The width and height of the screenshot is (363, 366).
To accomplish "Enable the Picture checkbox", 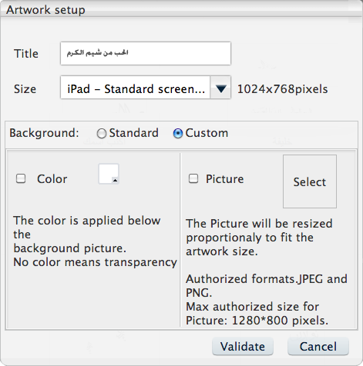I will click(193, 178).
